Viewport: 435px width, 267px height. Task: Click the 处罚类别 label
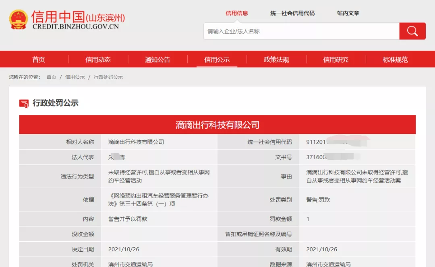click(x=281, y=200)
